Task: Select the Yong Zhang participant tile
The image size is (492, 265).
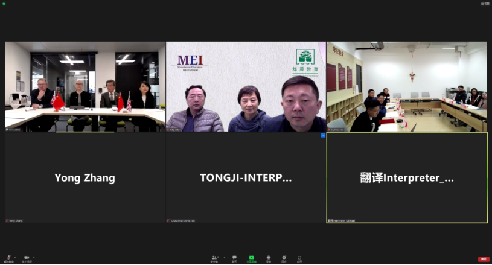Action: [85, 177]
